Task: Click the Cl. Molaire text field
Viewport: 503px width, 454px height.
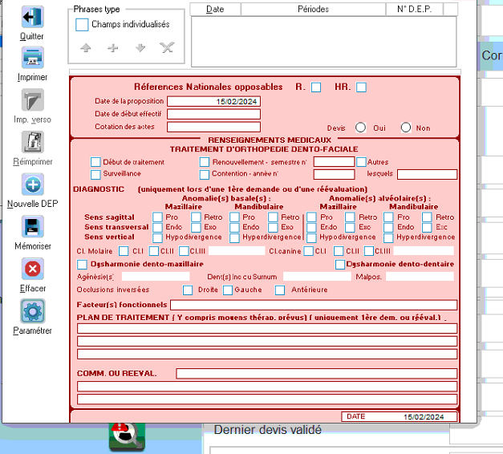Action: [237, 250]
